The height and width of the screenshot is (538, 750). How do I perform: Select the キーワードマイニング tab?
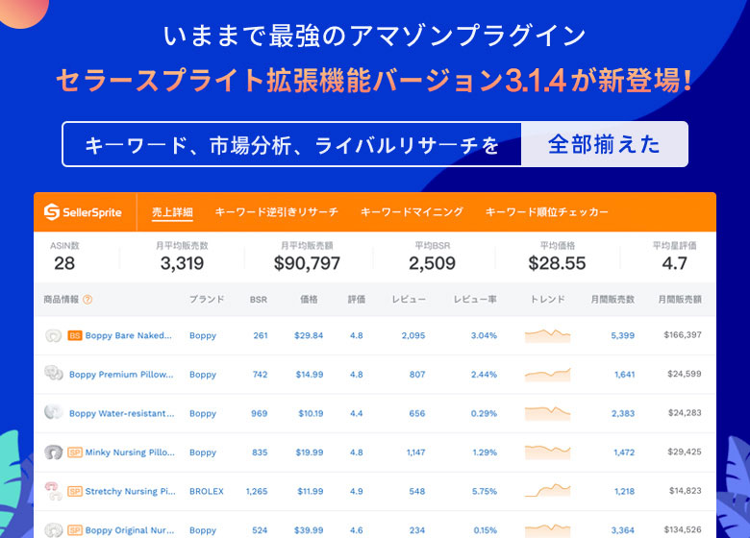click(412, 211)
